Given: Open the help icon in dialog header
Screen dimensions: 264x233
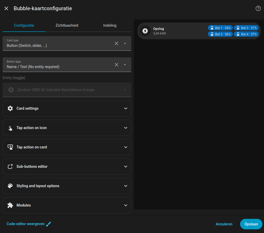Looking at the screenshot, I should pos(258,9).
